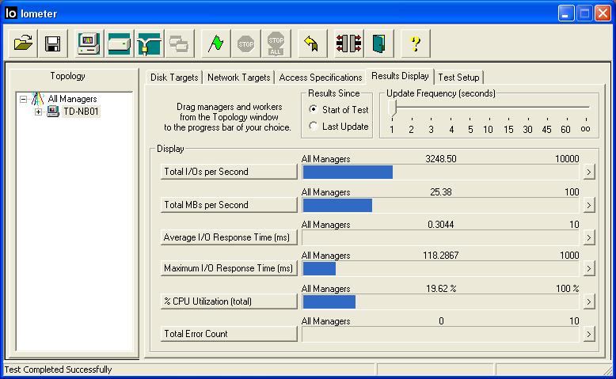This screenshot has height=379, width=616.
Task: Open options arrow for Total I/Os per Second
Action: [588, 172]
